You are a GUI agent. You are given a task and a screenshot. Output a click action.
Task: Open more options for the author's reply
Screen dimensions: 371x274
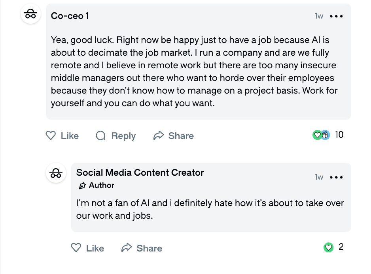click(x=336, y=177)
